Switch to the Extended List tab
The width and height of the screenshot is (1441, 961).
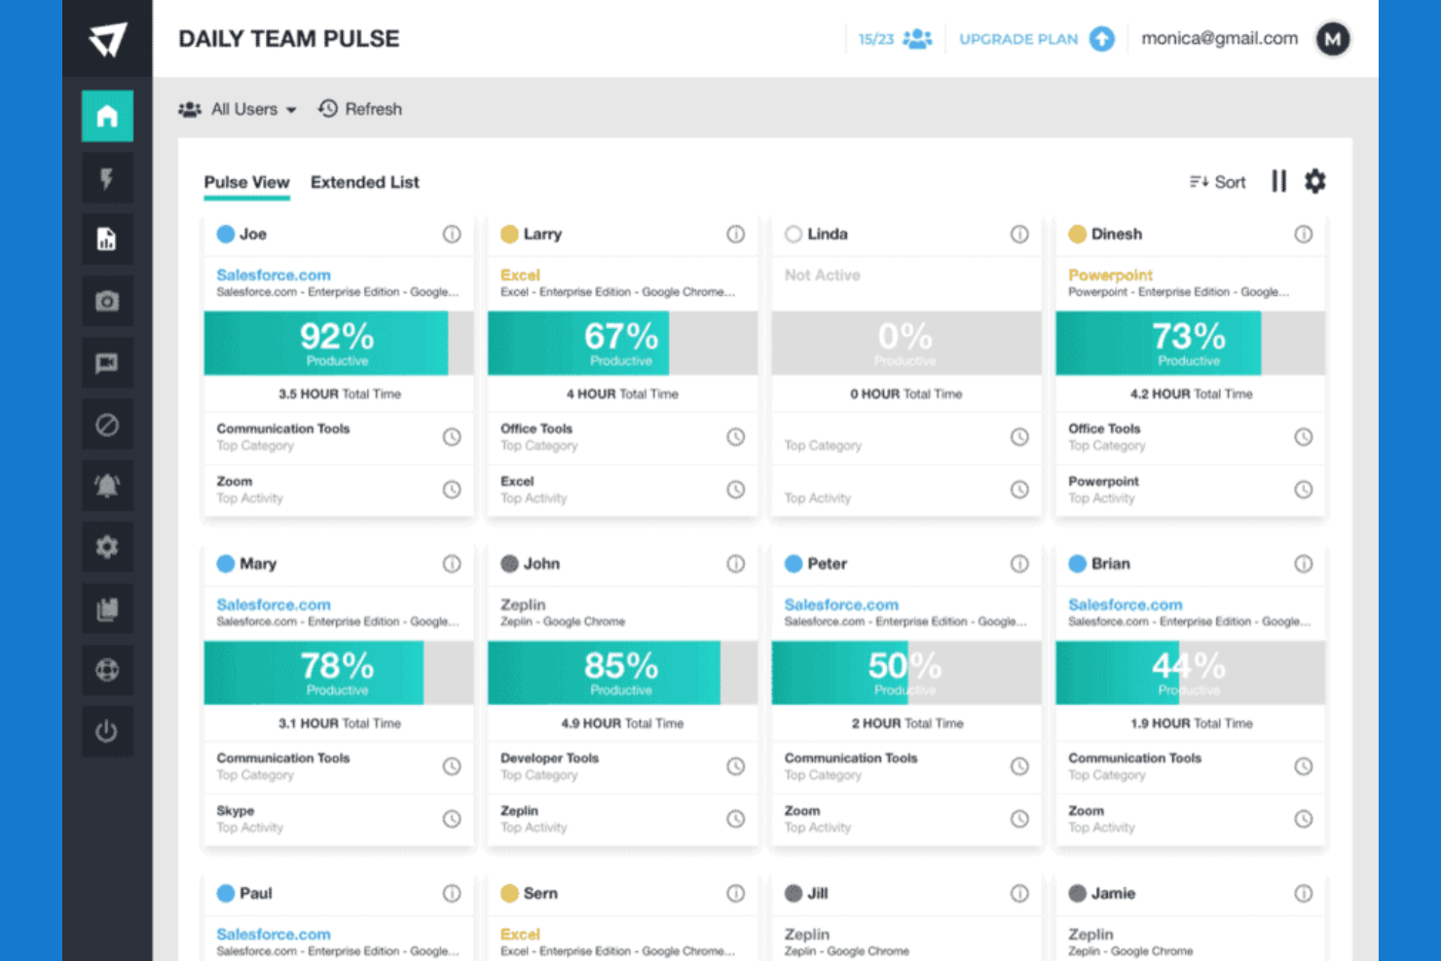(365, 182)
